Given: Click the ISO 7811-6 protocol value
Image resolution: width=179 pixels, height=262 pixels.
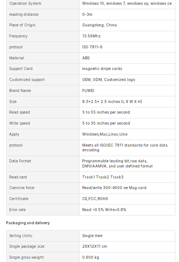Looking at the screenshot, I should point(92,47).
